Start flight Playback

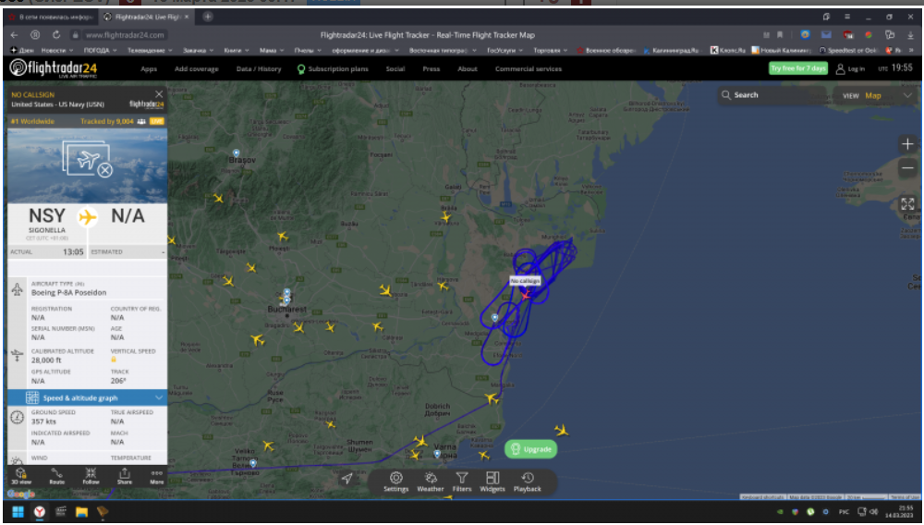[x=528, y=482]
